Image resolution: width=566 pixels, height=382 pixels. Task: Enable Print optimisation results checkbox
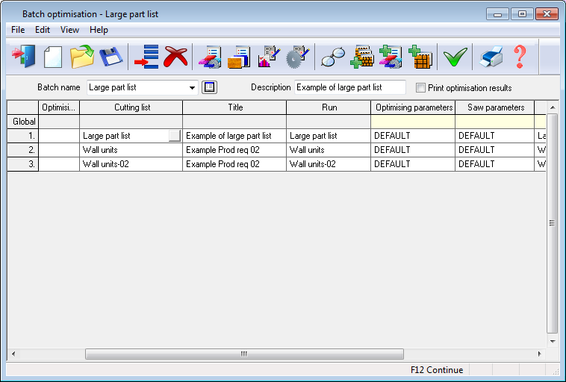(421, 88)
